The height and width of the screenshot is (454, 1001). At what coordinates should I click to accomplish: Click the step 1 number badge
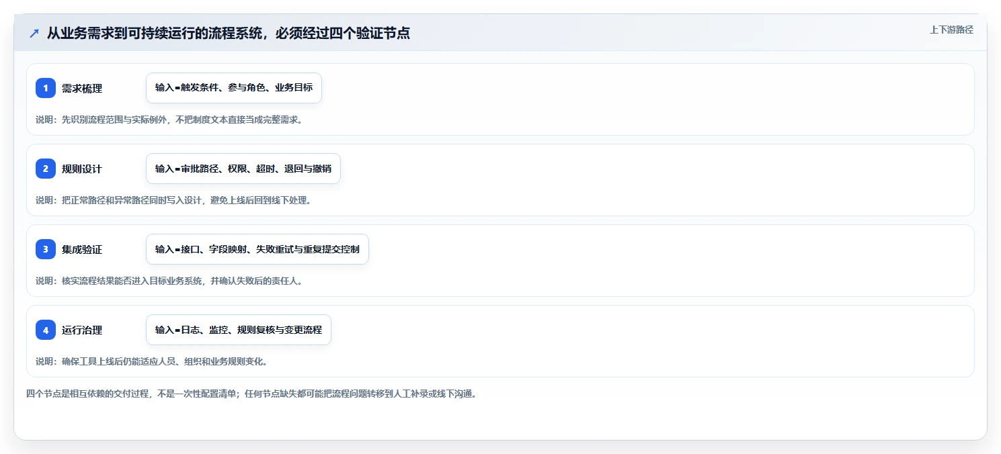[x=46, y=88]
